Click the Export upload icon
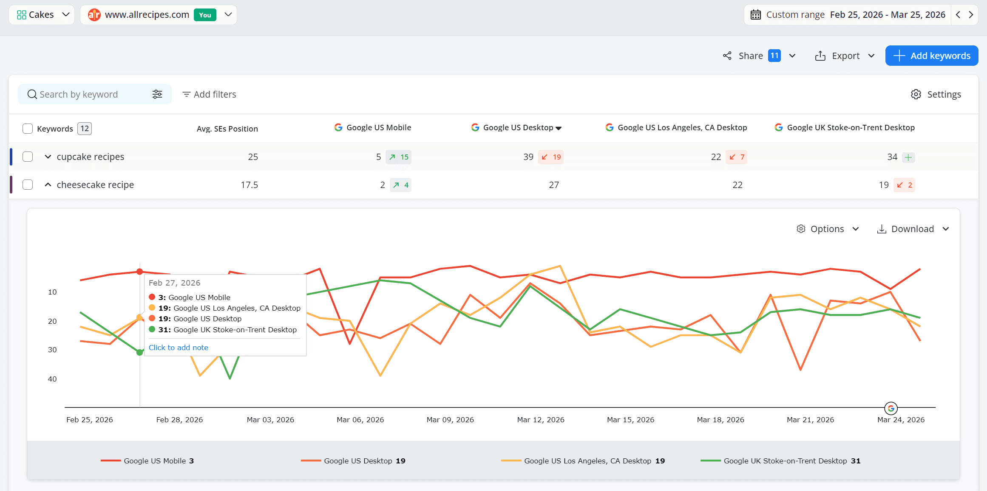Image resolution: width=987 pixels, height=491 pixels. point(820,56)
